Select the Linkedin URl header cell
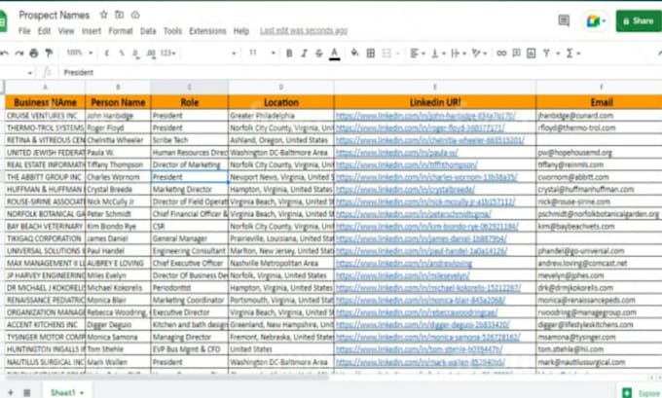This screenshot has width=662, height=398. 435,102
